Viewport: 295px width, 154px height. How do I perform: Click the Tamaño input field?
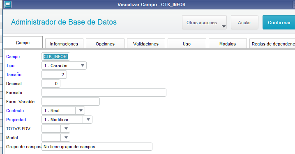pyautogui.click(x=54, y=75)
